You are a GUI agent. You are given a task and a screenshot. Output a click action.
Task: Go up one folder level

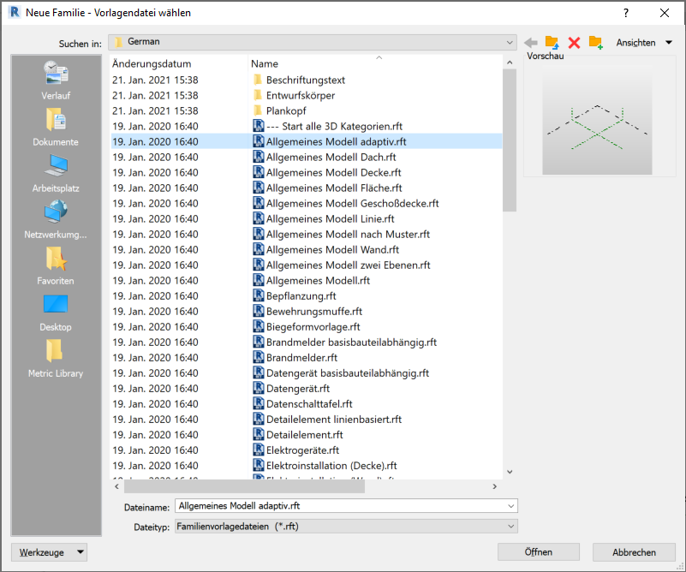coord(552,42)
